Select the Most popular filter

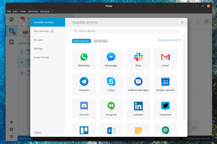(x=81, y=41)
